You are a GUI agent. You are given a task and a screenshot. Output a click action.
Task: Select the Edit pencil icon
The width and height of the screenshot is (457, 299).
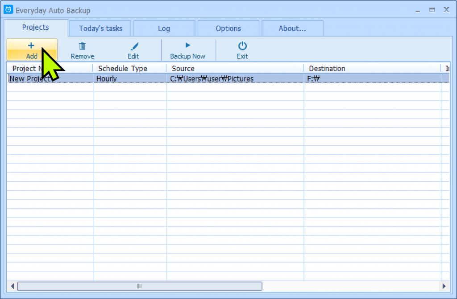click(133, 45)
